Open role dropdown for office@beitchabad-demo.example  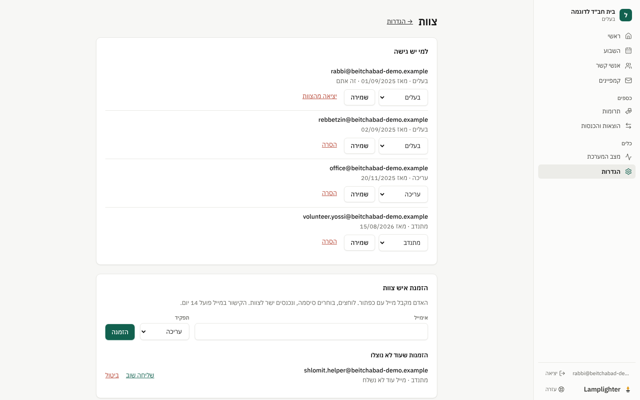coord(403,194)
